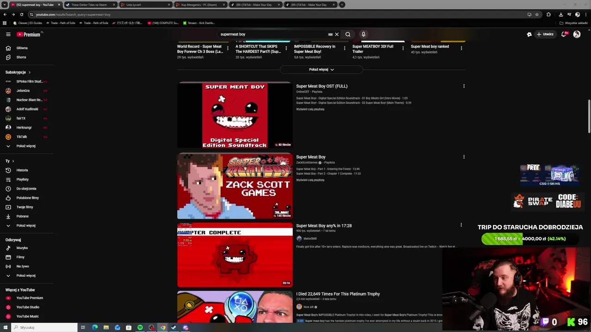The height and width of the screenshot is (332, 591).
Task: Expand the Pokaż więcej results button
Action: 321,69
